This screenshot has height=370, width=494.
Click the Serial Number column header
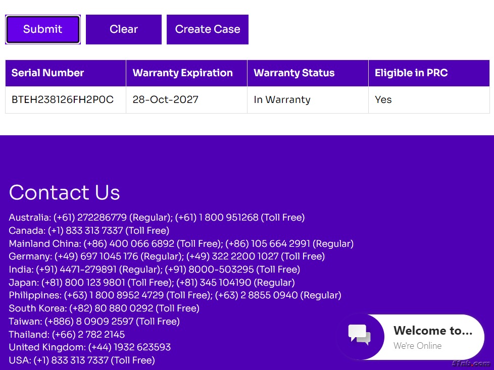click(47, 73)
